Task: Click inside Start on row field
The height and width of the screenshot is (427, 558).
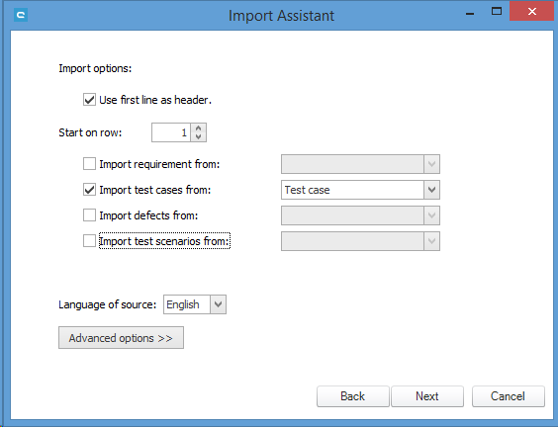Action: point(171,132)
